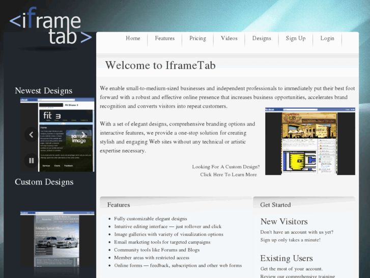Open the Features menu item
This screenshot has height=278, width=370.
tap(165, 38)
